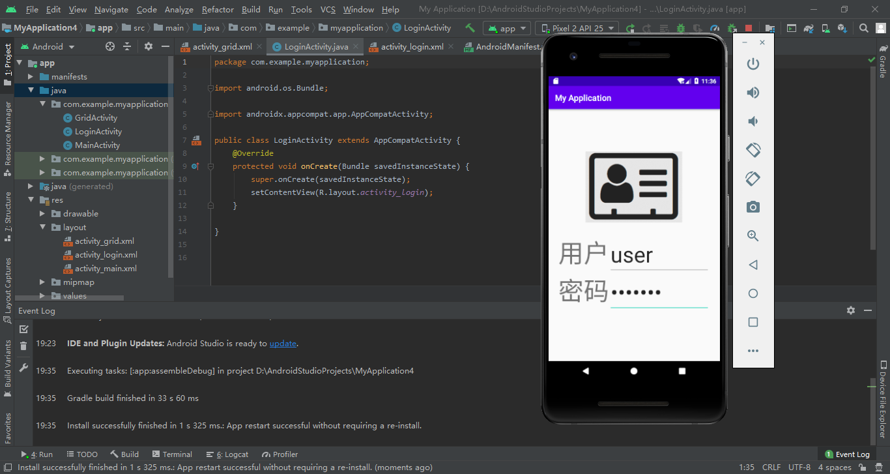890x474 pixels.
Task: Open emulator extended controls (three dots)
Action: tap(753, 351)
